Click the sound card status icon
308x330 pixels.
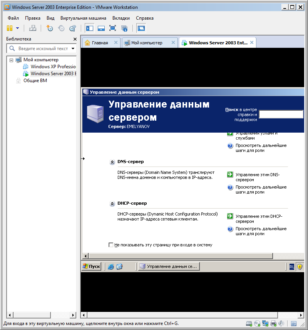point(281,323)
